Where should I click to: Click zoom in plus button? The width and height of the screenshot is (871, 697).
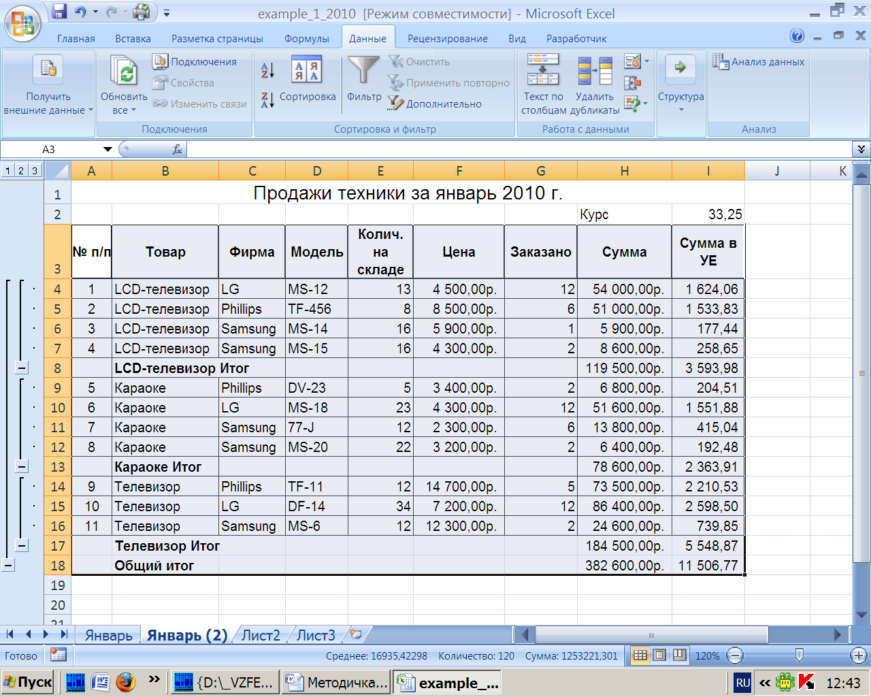point(858,656)
